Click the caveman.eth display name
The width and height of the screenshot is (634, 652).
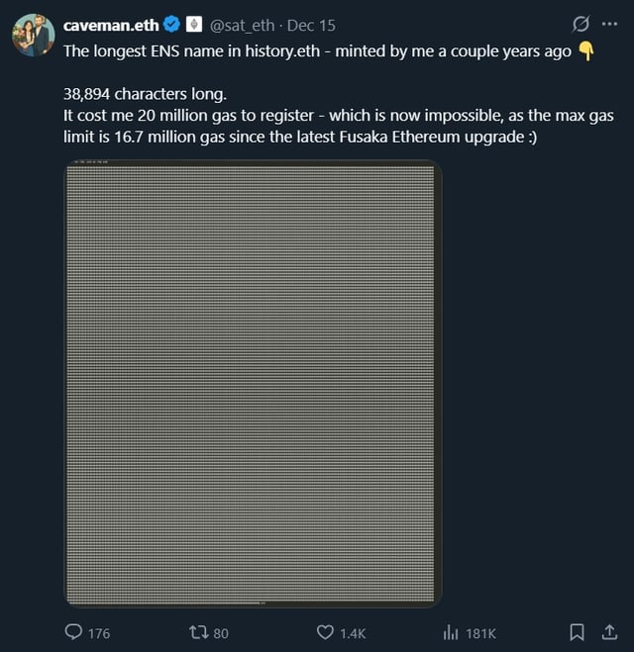pos(109,26)
